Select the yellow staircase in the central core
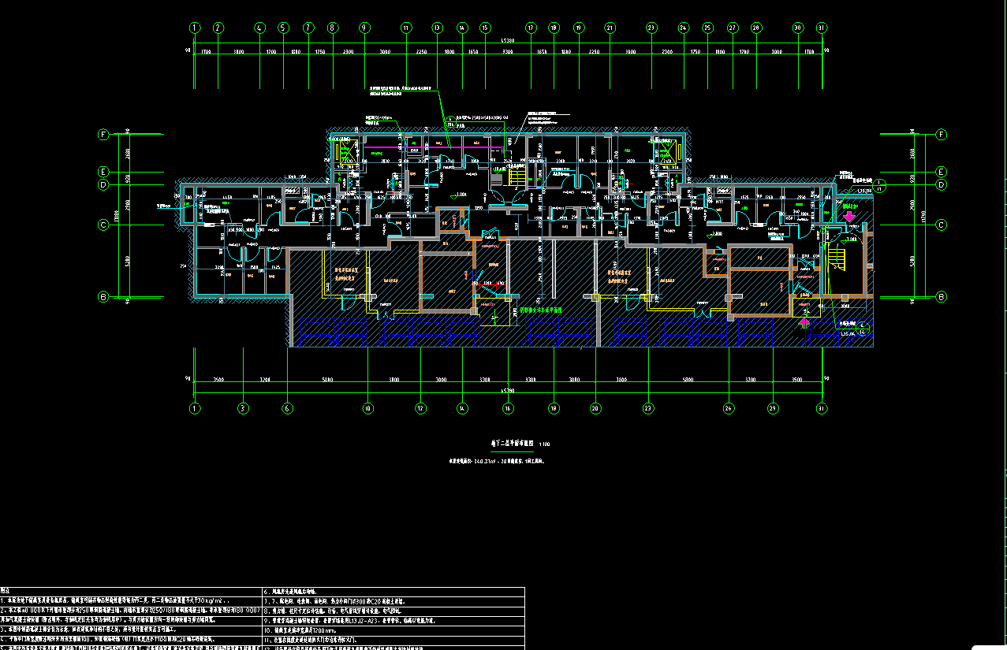 (518, 179)
